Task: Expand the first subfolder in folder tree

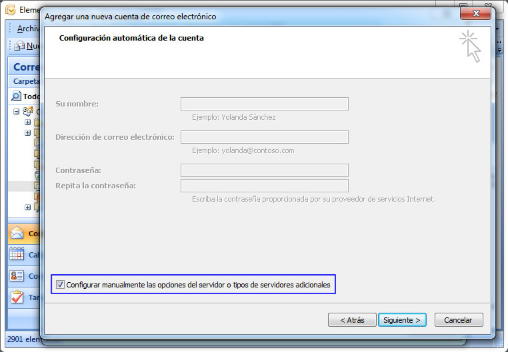Action: click(x=27, y=122)
